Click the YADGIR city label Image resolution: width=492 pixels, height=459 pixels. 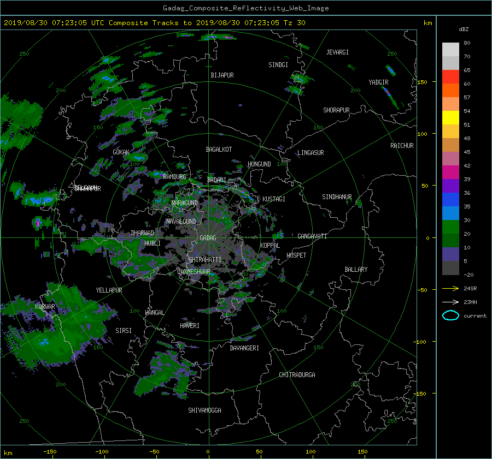378,82
